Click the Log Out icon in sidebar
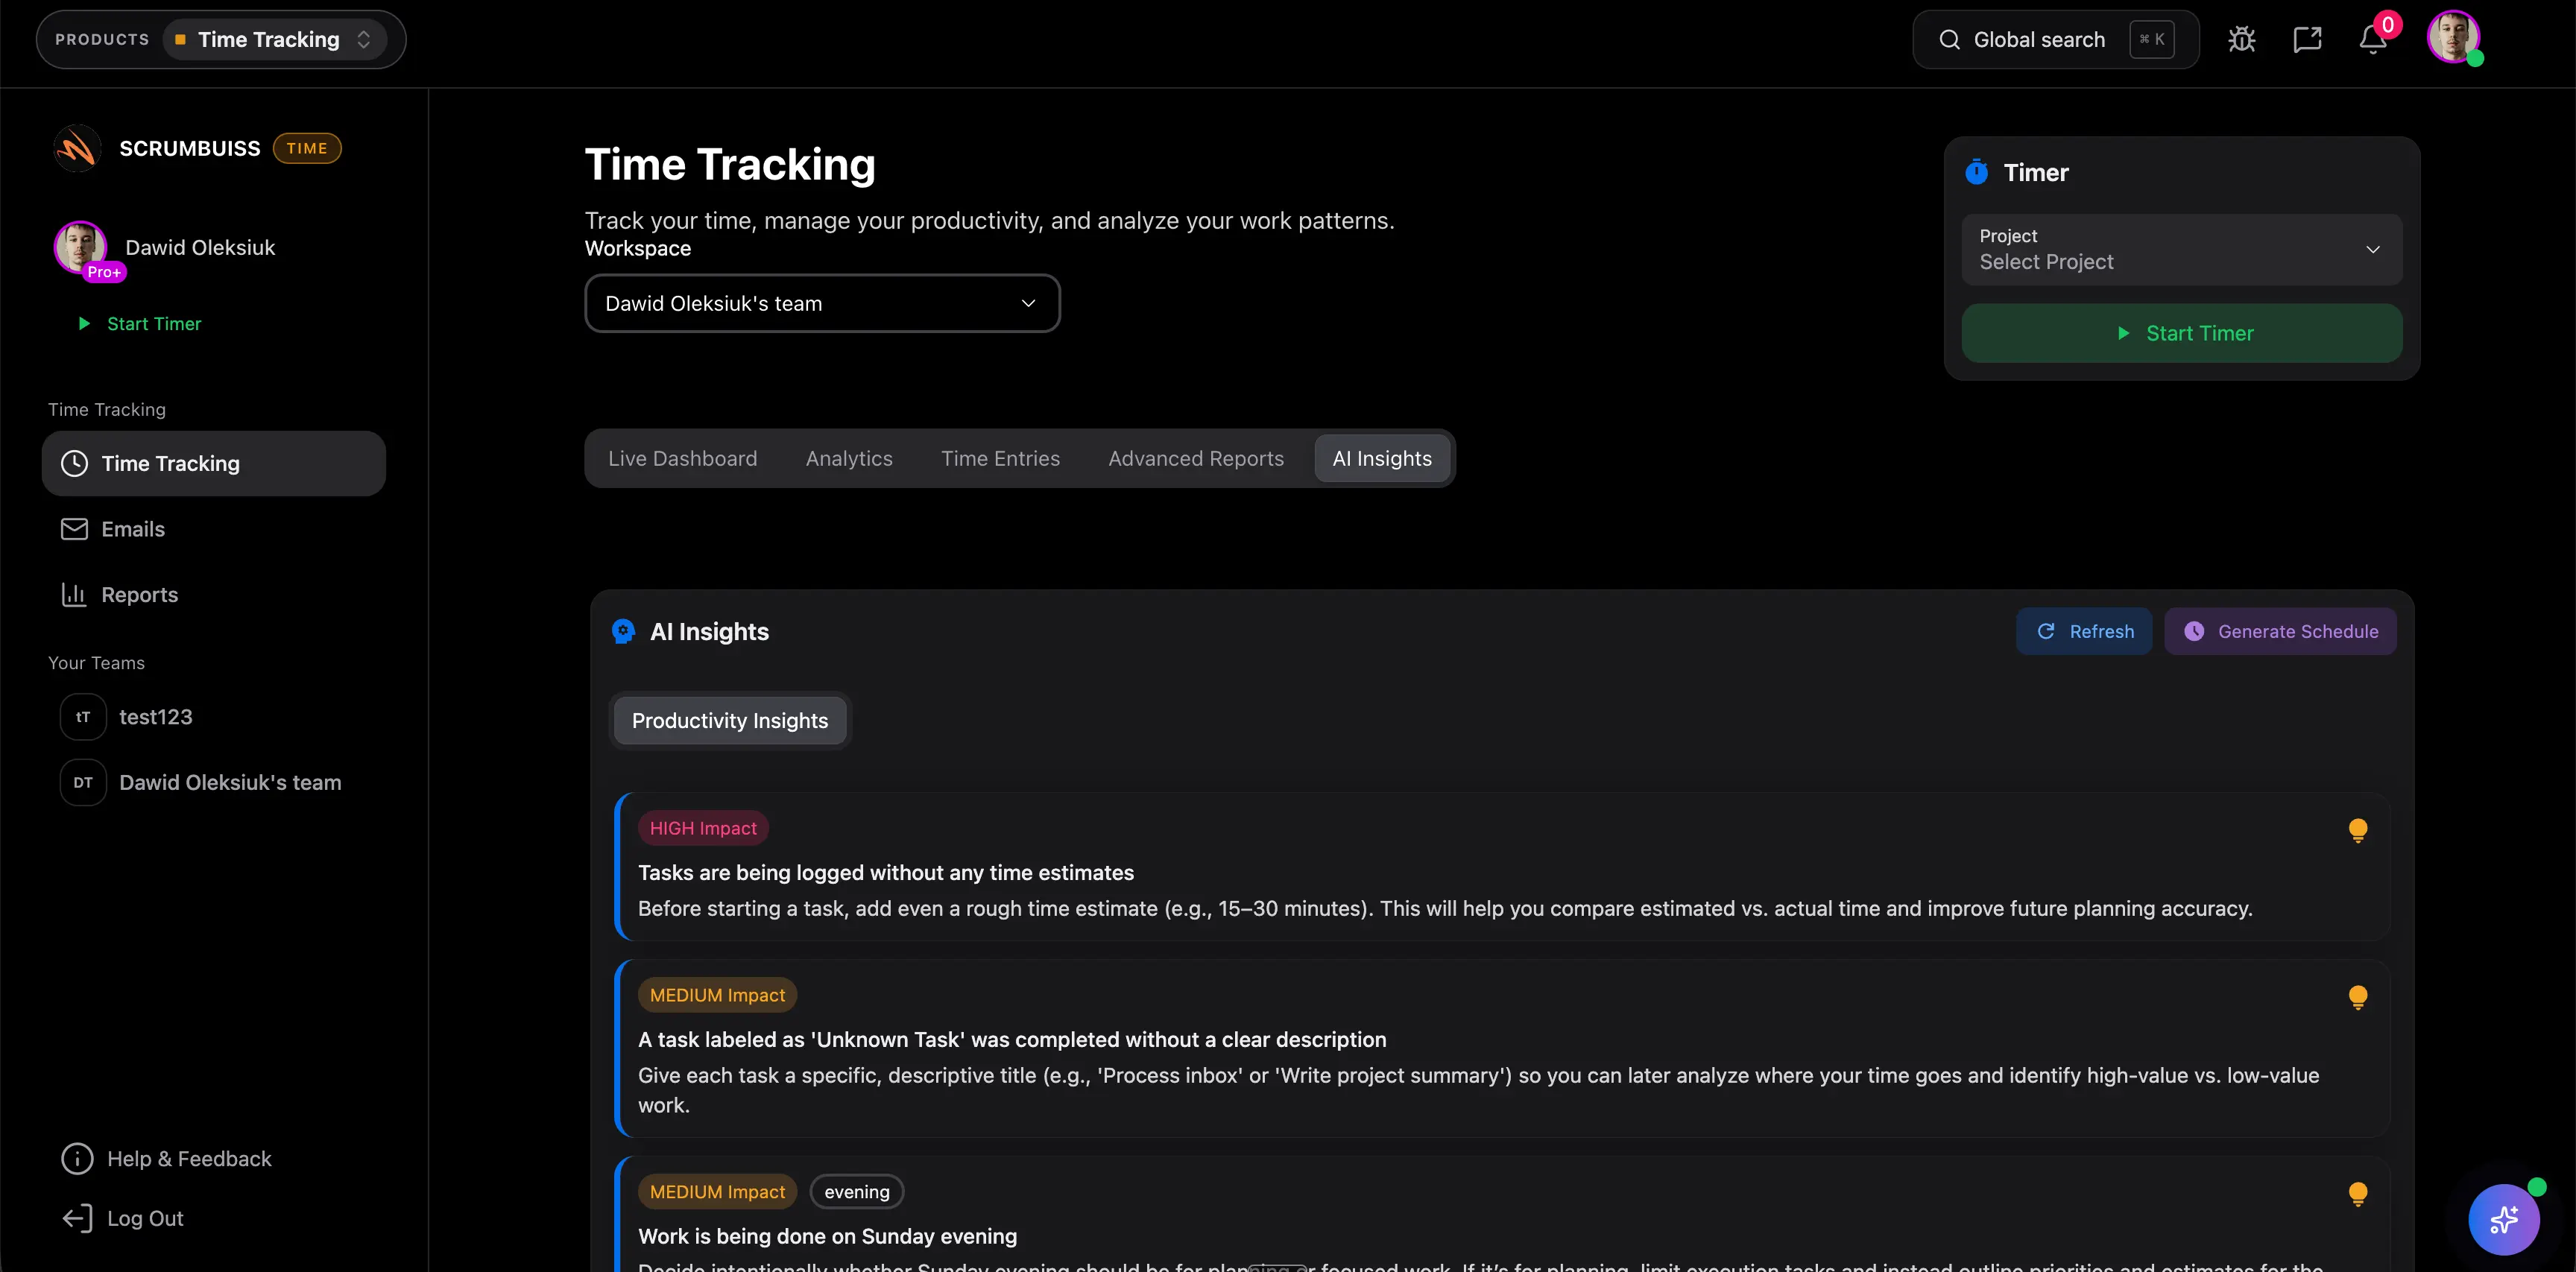This screenshot has height=1272, width=2576. coord(77,1218)
